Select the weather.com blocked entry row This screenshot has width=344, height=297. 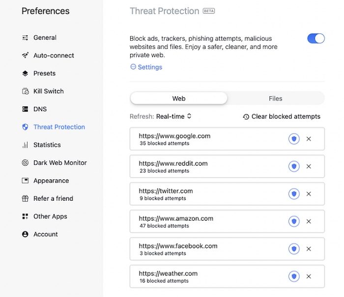[x=206, y=277]
